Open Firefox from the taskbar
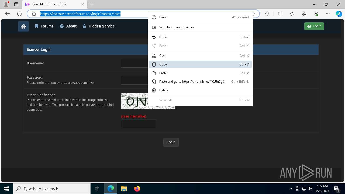 click(x=137, y=189)
